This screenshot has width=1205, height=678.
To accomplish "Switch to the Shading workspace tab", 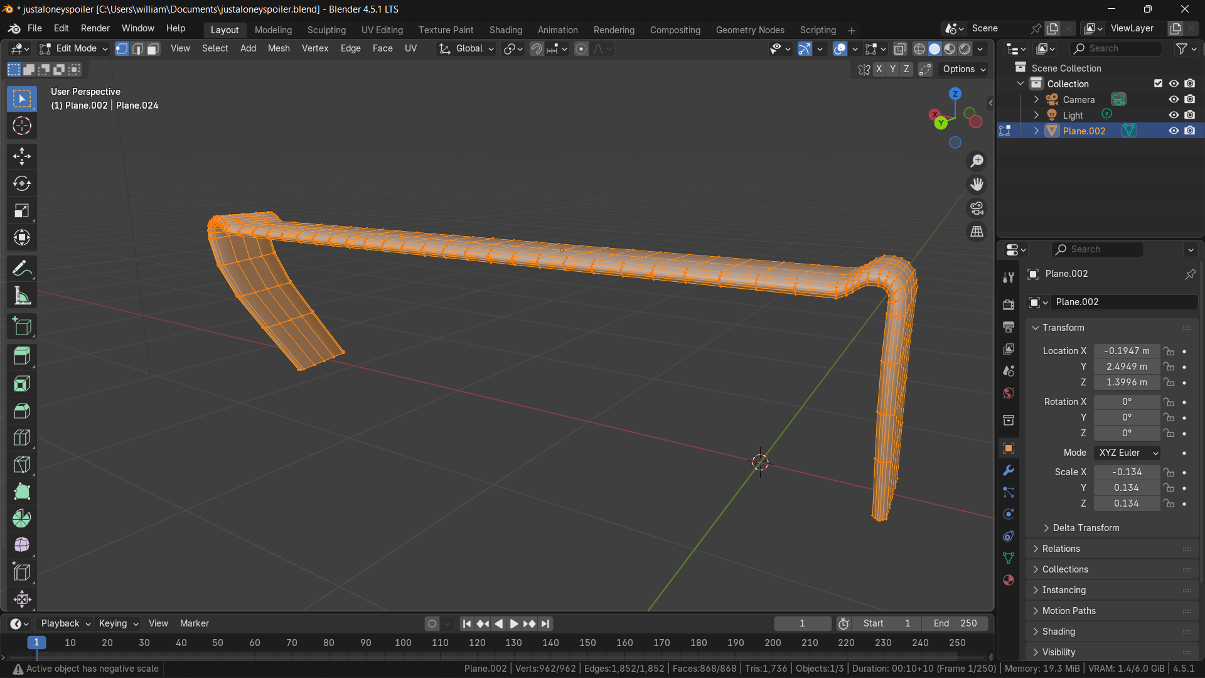I will pyautogui.click(x=506, y=30).
